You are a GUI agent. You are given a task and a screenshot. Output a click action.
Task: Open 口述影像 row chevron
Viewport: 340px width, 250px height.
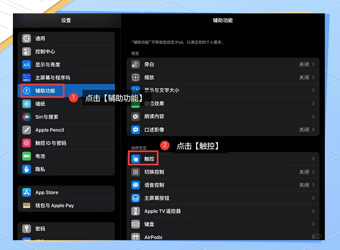(x=313, y=129)
